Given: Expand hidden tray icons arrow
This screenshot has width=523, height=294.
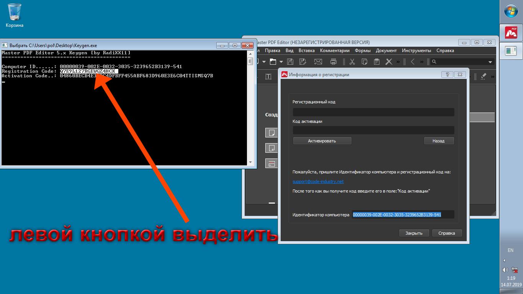Looking at the screenshot, I should 504,260.
